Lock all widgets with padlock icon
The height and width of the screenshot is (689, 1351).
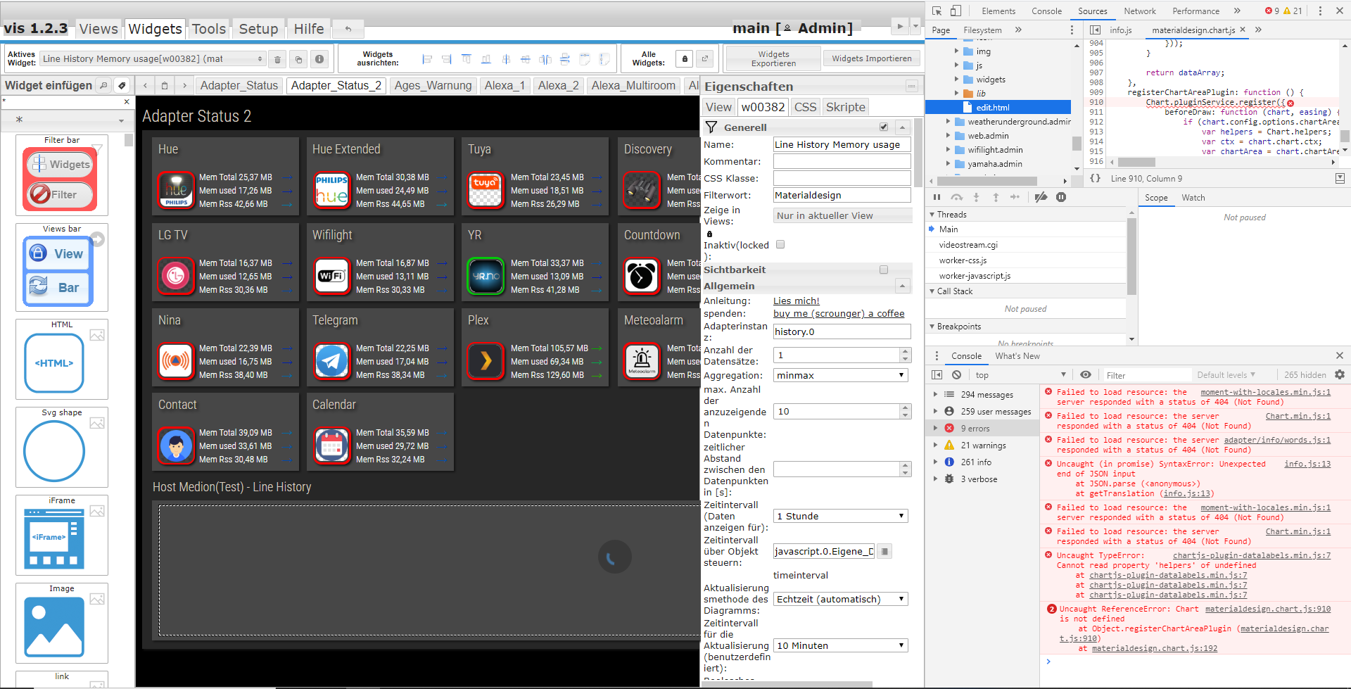(685, 59)
